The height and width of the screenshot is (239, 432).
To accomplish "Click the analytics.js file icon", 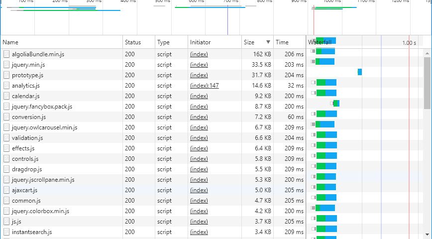I will [6, 86].
